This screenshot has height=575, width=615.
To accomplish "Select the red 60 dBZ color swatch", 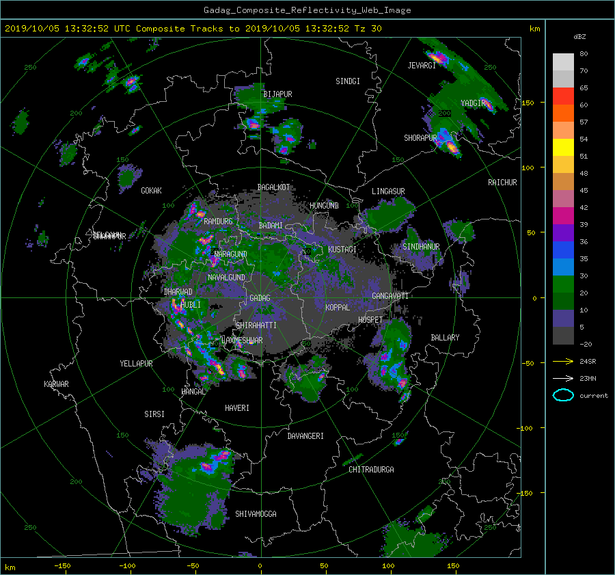I will pyautogui.click(x=563, y=96).
